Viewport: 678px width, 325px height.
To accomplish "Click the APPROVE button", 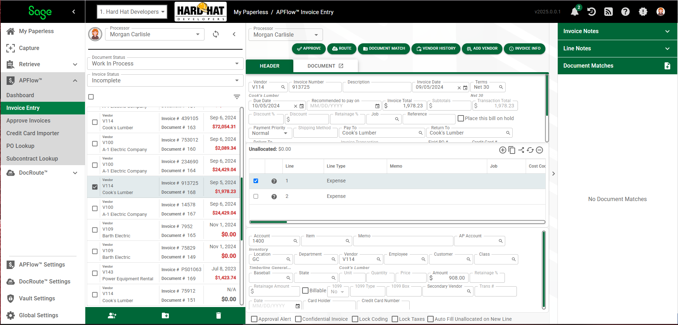I will click(x=309, y=49).
